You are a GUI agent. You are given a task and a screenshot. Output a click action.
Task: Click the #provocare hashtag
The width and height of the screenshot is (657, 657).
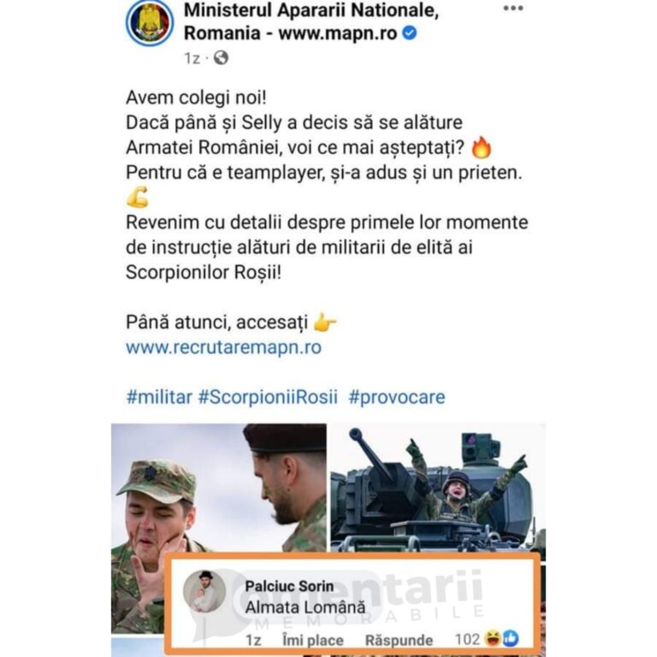(397, 397)
